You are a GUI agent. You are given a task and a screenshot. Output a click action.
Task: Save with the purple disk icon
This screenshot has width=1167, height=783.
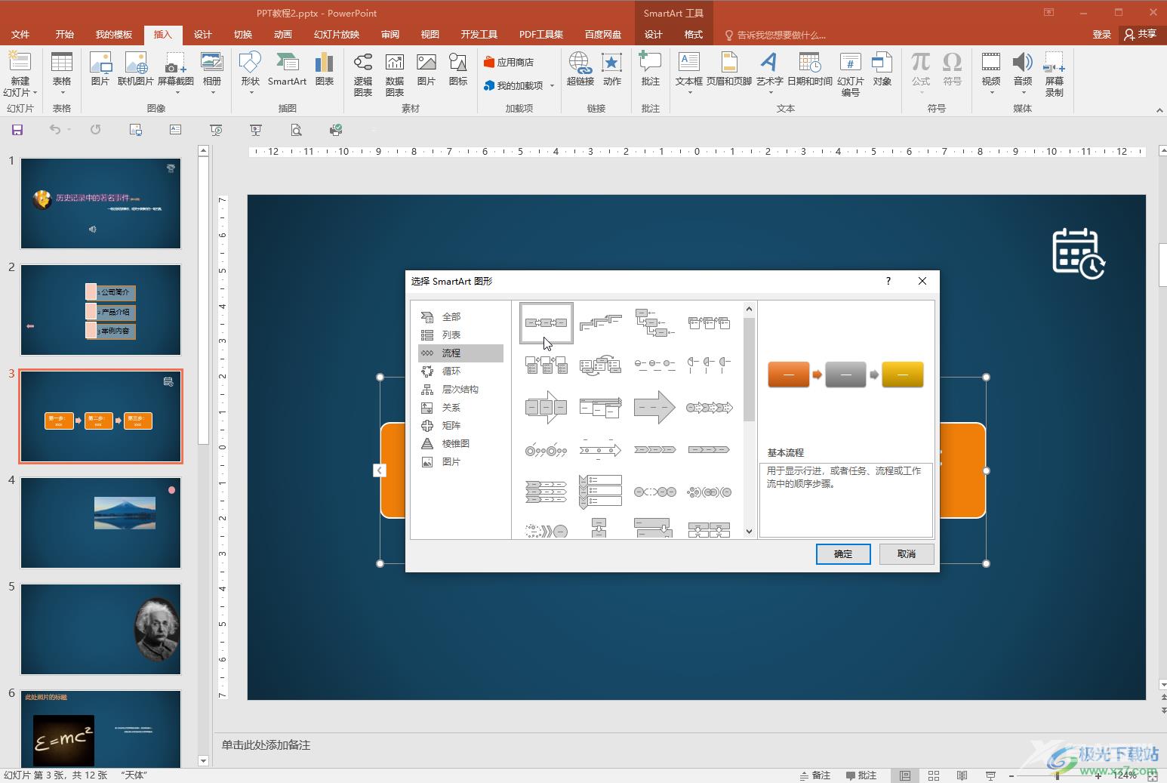click(x=17, y=130)
